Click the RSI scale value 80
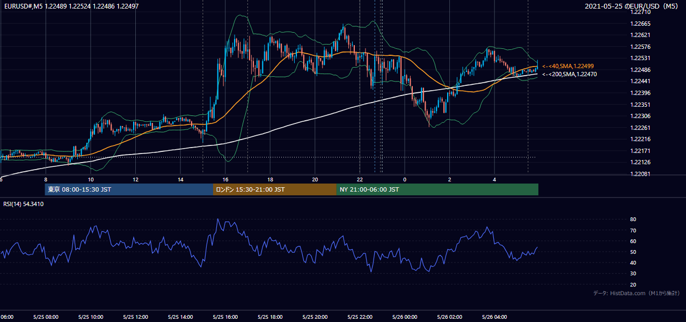The width and height of the screenshot is (686, 322). point(633,219)
